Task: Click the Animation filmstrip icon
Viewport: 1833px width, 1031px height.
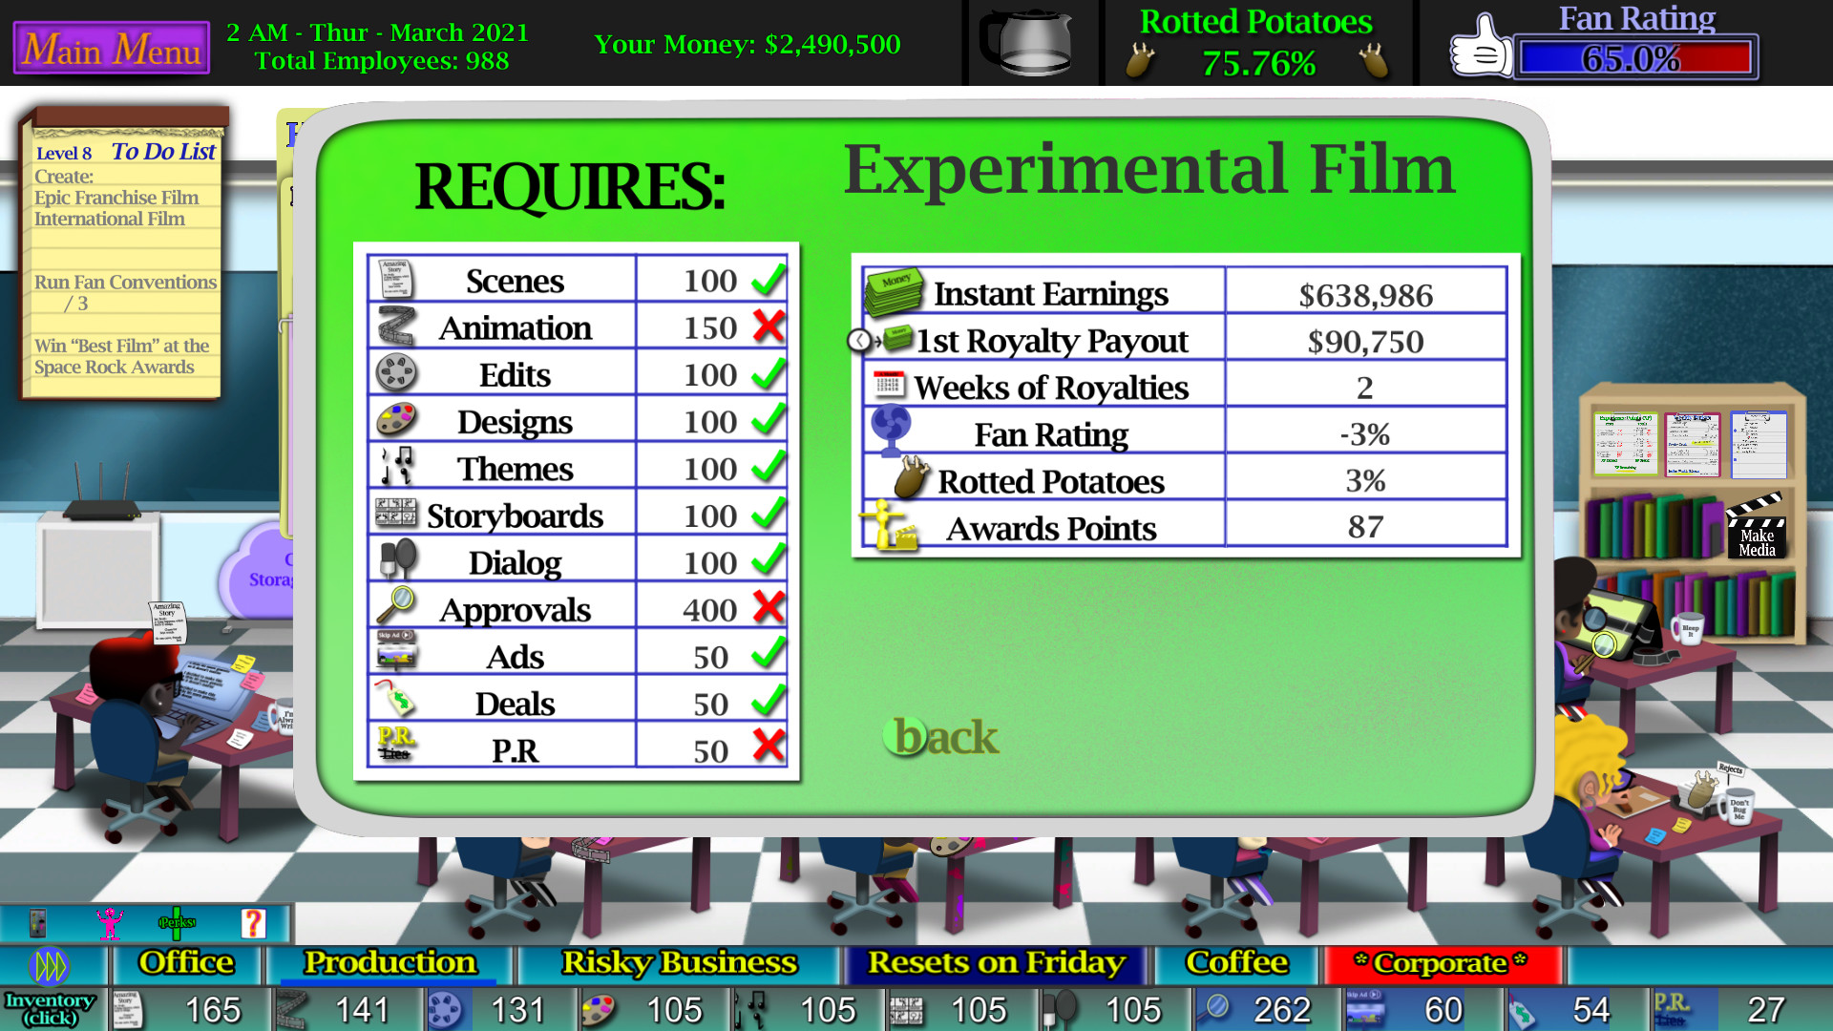Action: pos(395,326)
